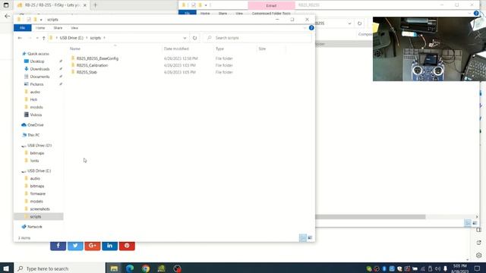The width and height of the screenshot is (486, 273).
Task: Sort files by Size column
Action: (262, 49)
